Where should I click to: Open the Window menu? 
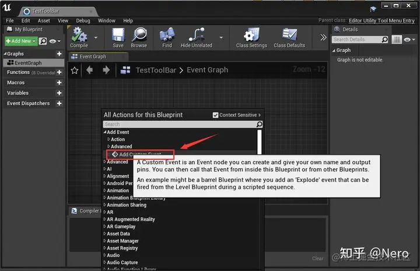click(x=107, y=20)
